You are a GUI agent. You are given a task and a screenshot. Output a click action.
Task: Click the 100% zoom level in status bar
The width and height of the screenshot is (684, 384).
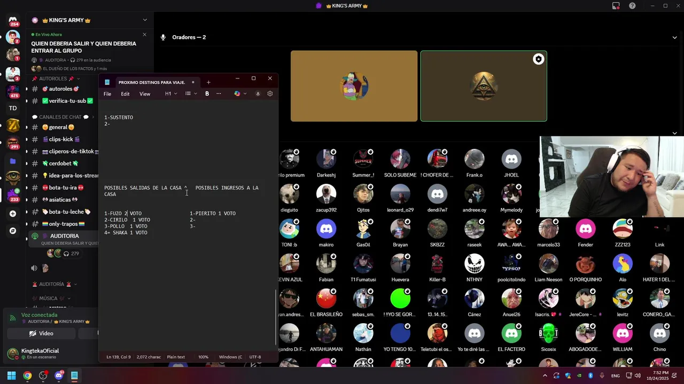[203, 357]
